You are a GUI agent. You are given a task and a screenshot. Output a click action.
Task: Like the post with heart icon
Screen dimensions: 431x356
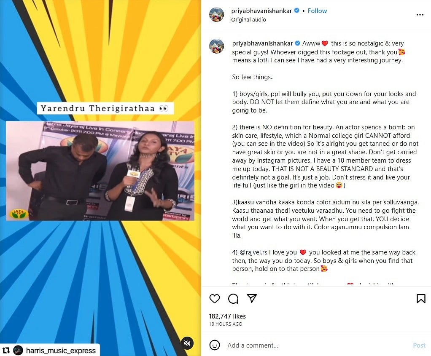(214, 299)
